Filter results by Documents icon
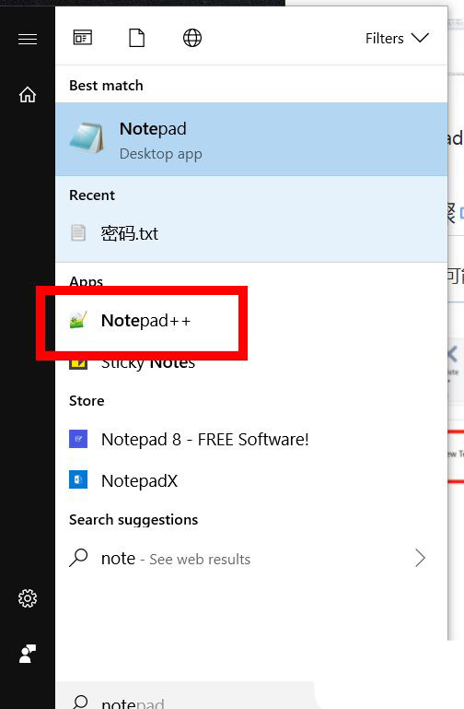 click(137, 38)
